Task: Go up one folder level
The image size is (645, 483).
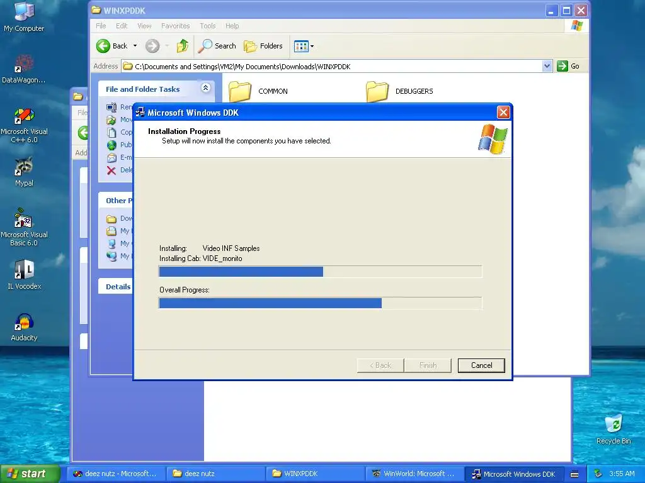Action: click(x=182, y=46)
